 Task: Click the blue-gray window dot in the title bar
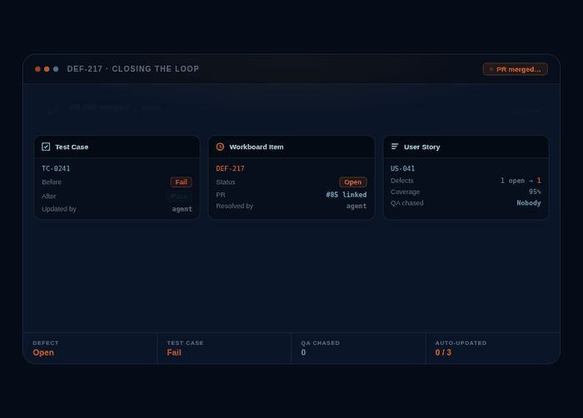(x=56, y=69)
